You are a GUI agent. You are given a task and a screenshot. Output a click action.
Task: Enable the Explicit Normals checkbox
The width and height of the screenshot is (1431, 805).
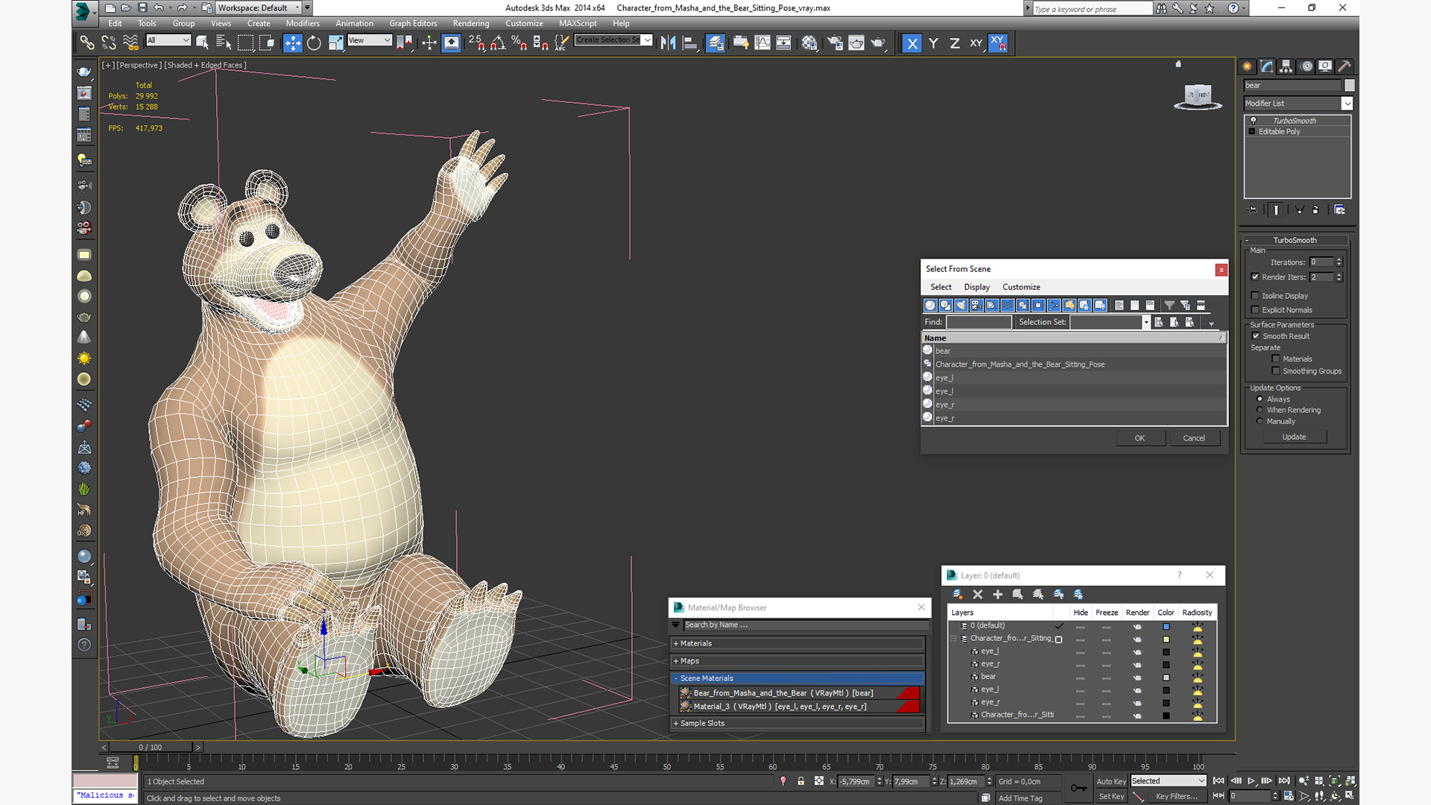[1255, 309]
